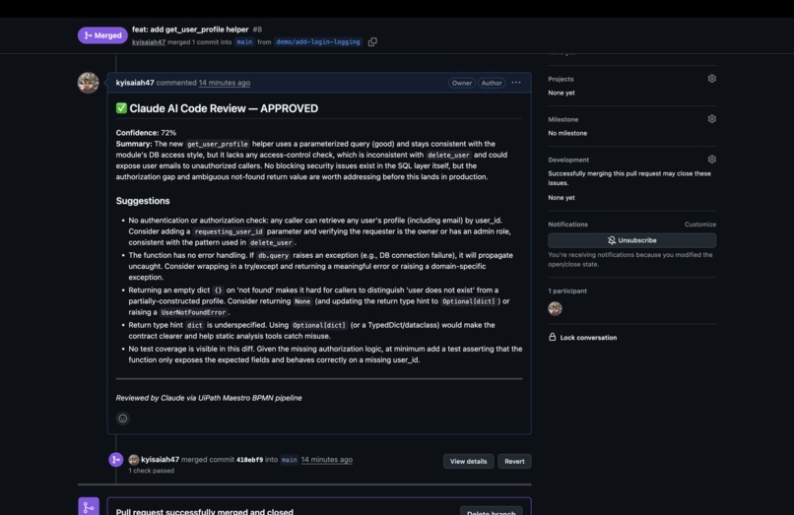
Task: Open the comment options ellipsis menu
Action: click(516, 83)
